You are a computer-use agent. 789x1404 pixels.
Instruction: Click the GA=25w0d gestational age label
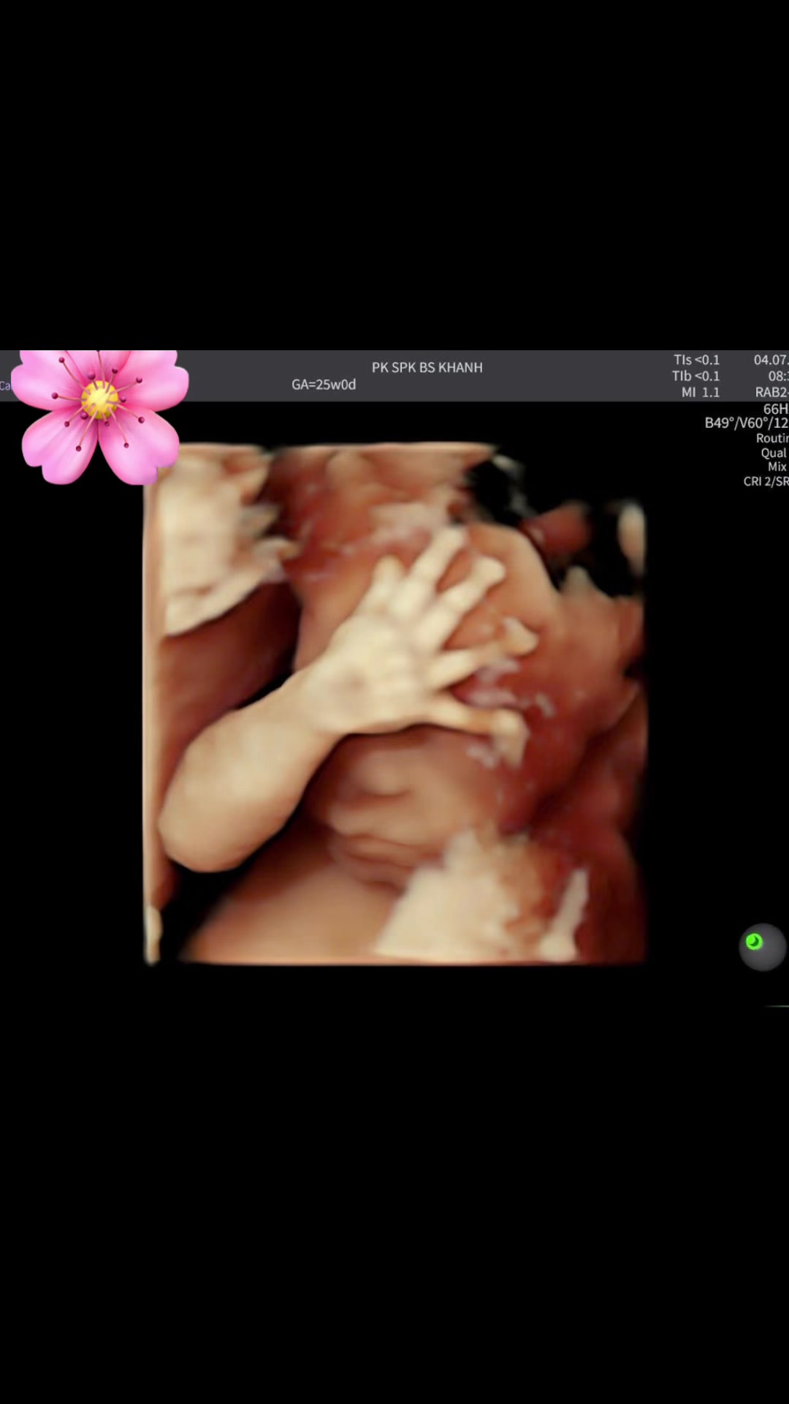tap(324, 385)
